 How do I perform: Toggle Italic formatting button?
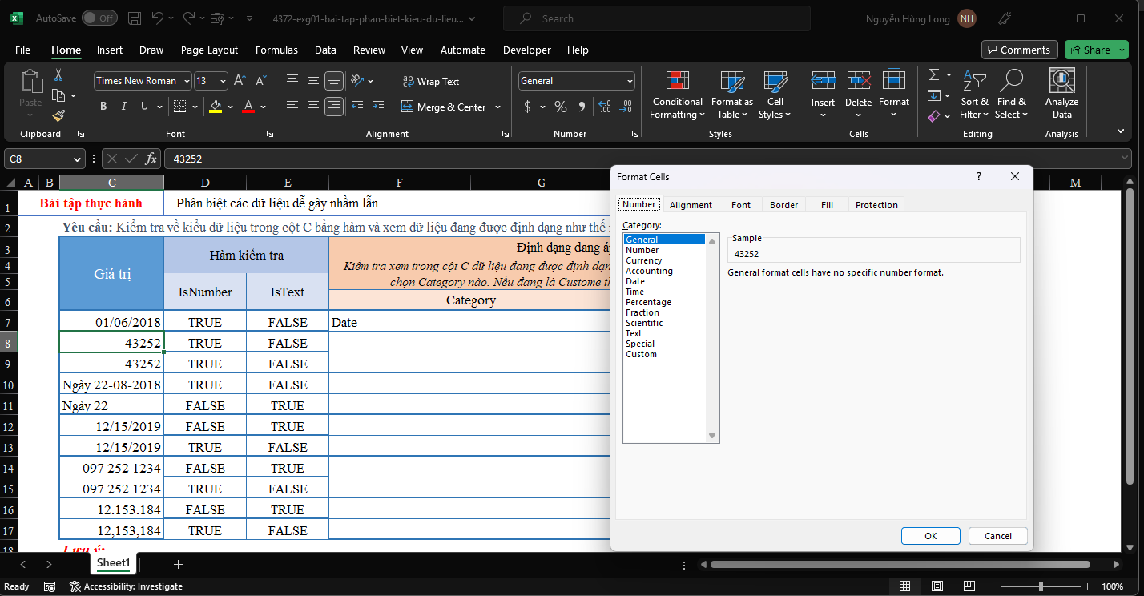point(124,107)
